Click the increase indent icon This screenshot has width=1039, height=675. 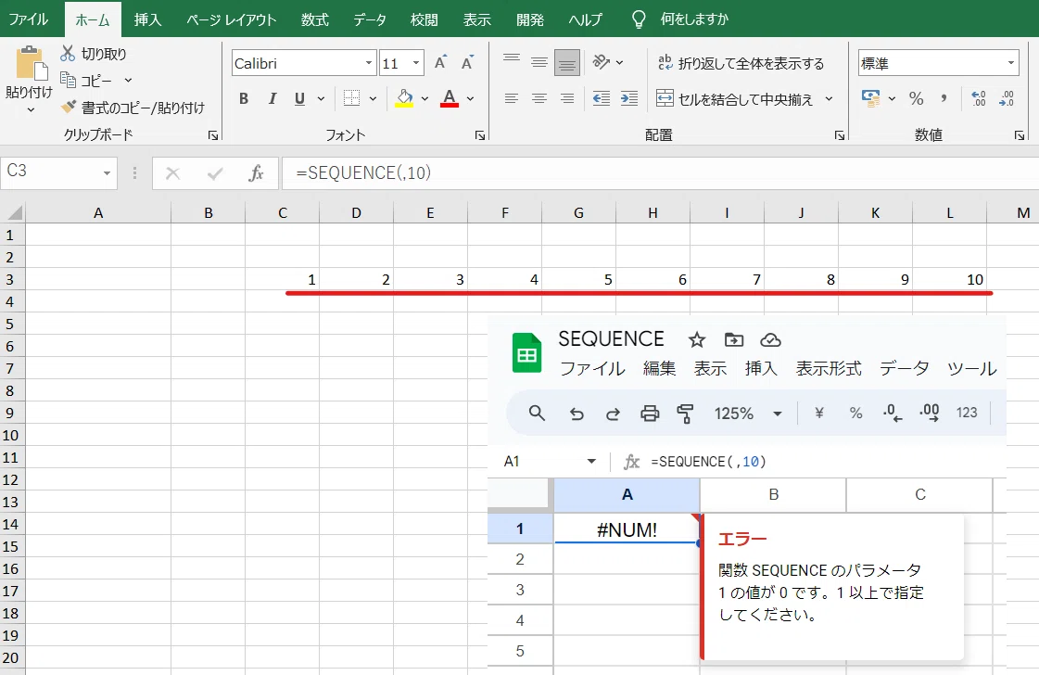pos(628,99)
